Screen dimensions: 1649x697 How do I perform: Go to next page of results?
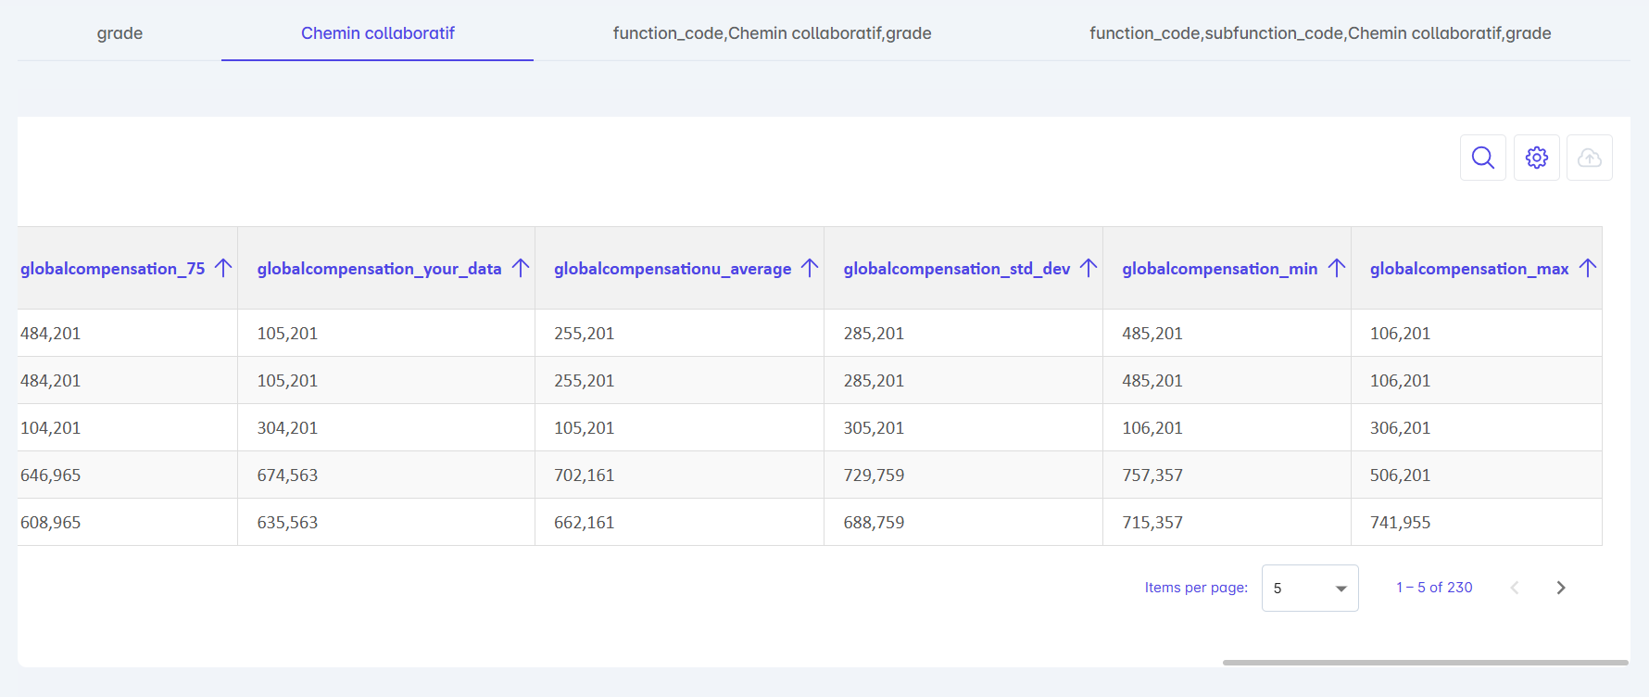1561,588
